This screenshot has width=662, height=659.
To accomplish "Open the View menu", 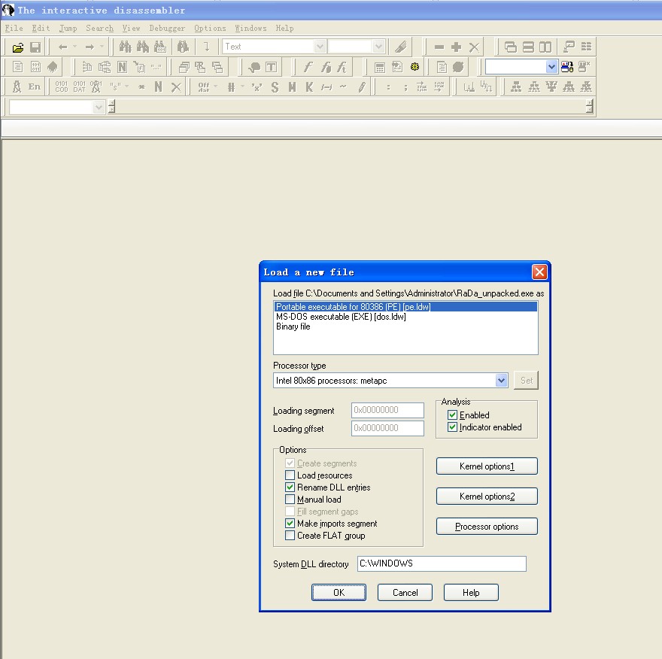I will tap(132, 29).
